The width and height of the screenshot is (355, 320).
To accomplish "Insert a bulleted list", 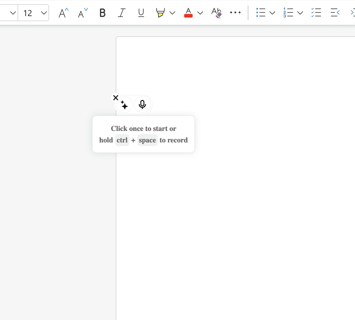I will point(260,13).
